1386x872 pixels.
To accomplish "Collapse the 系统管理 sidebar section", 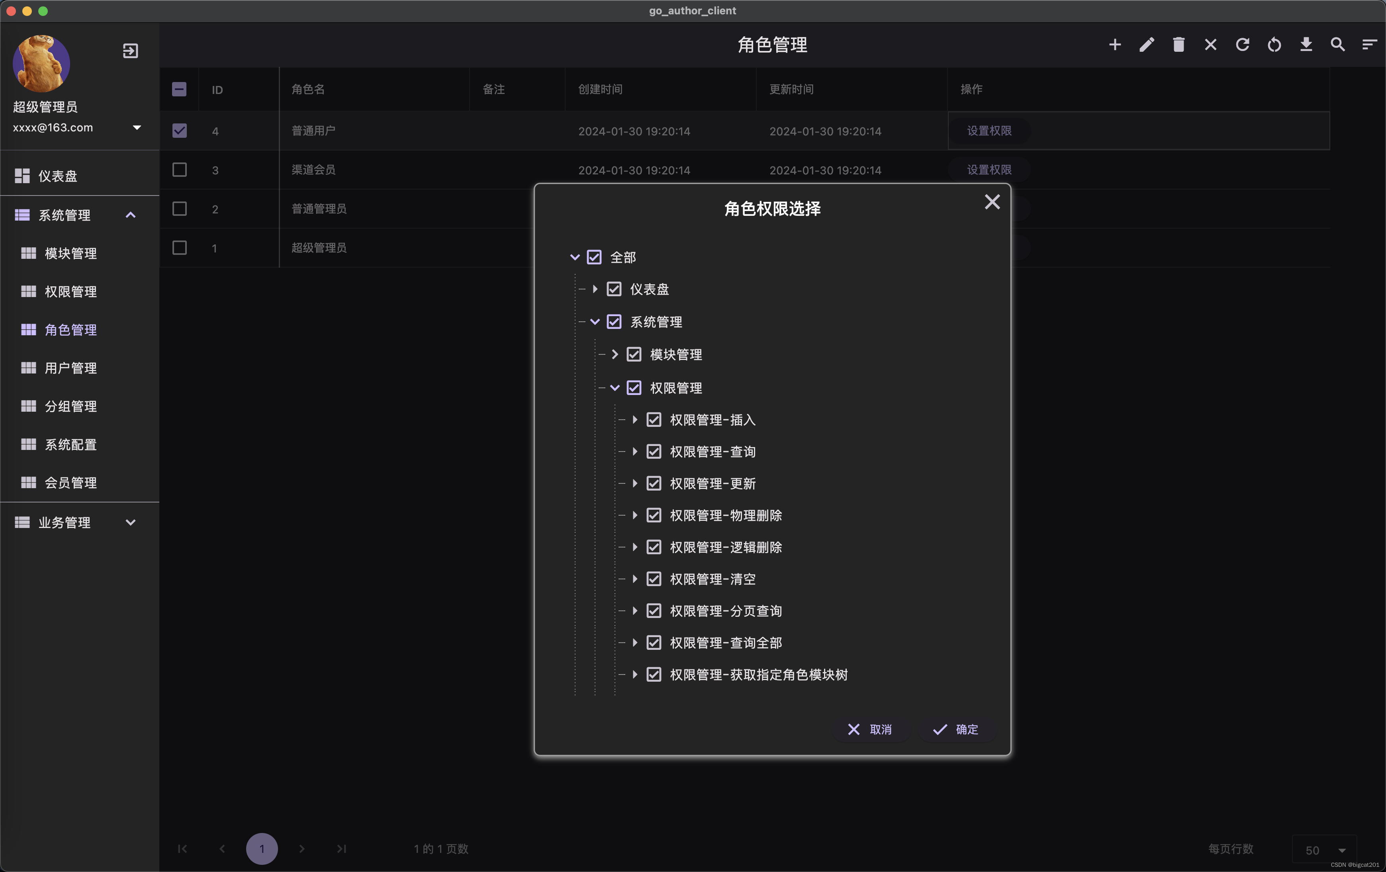I will click(131, 215).
